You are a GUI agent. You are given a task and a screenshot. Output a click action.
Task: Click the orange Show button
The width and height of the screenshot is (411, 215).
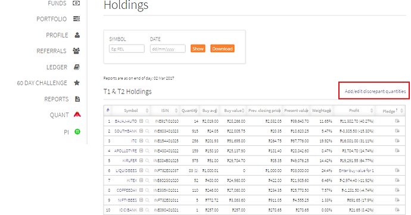[198, 49]
